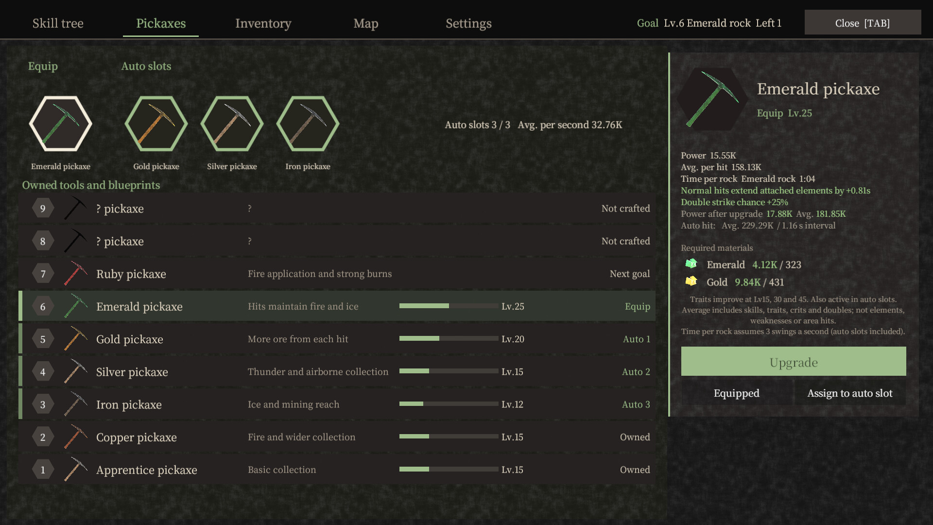Screen dimensions: 933x525
Task: Select the Ruby pickaxe row name
Action: click(x=131, y=274)
